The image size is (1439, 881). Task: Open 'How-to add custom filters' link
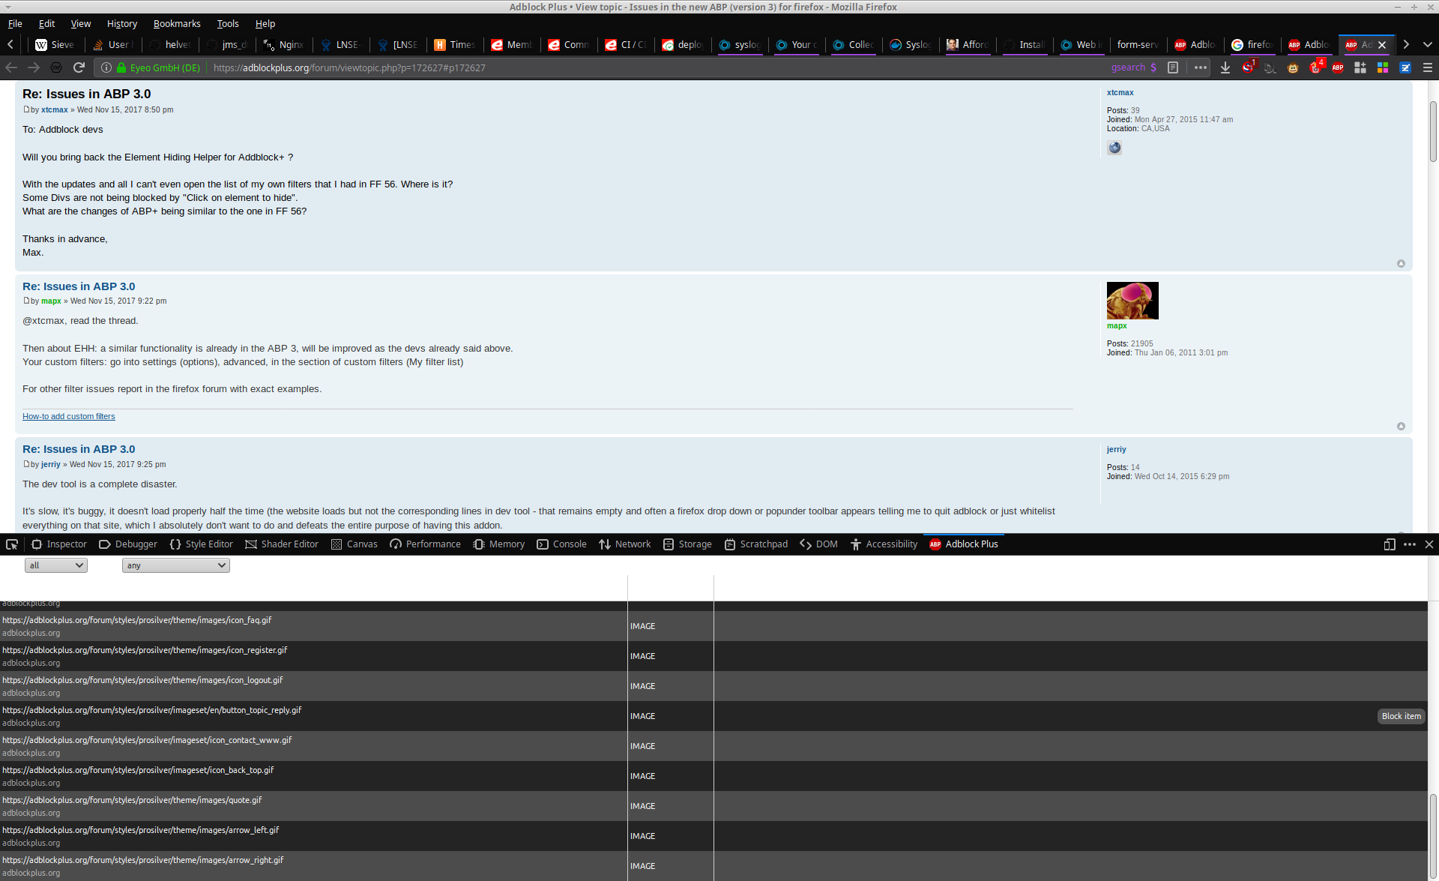(69, 416)
